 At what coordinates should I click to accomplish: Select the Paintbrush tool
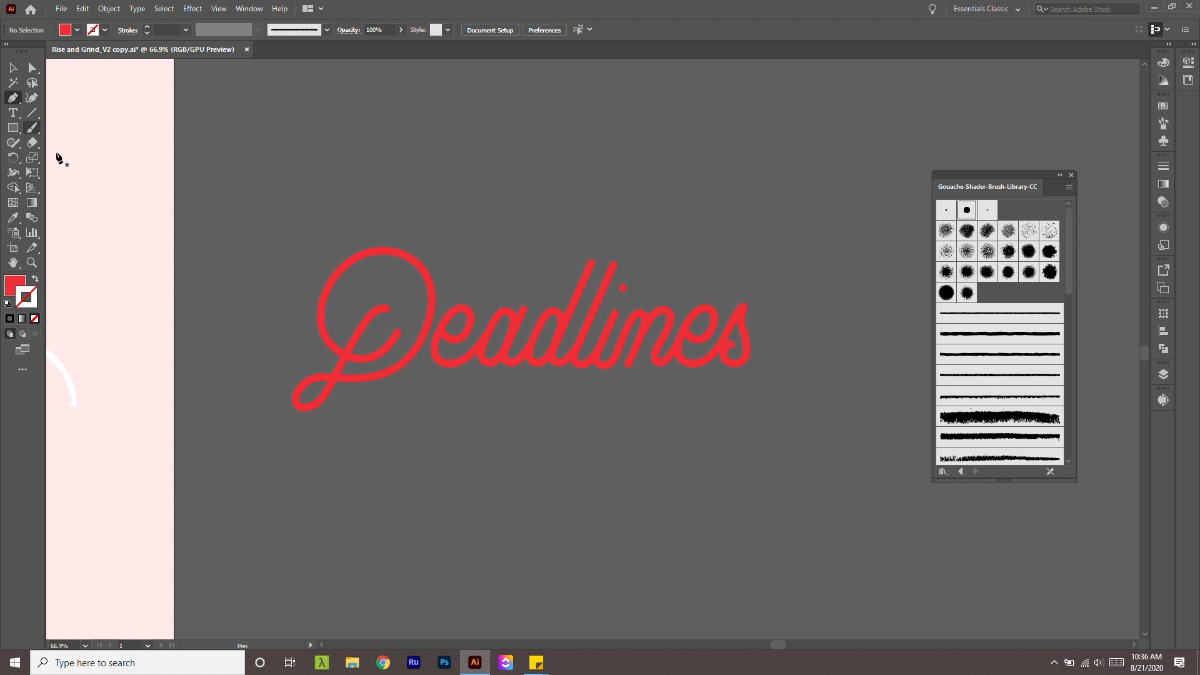(x=32, y=127)
